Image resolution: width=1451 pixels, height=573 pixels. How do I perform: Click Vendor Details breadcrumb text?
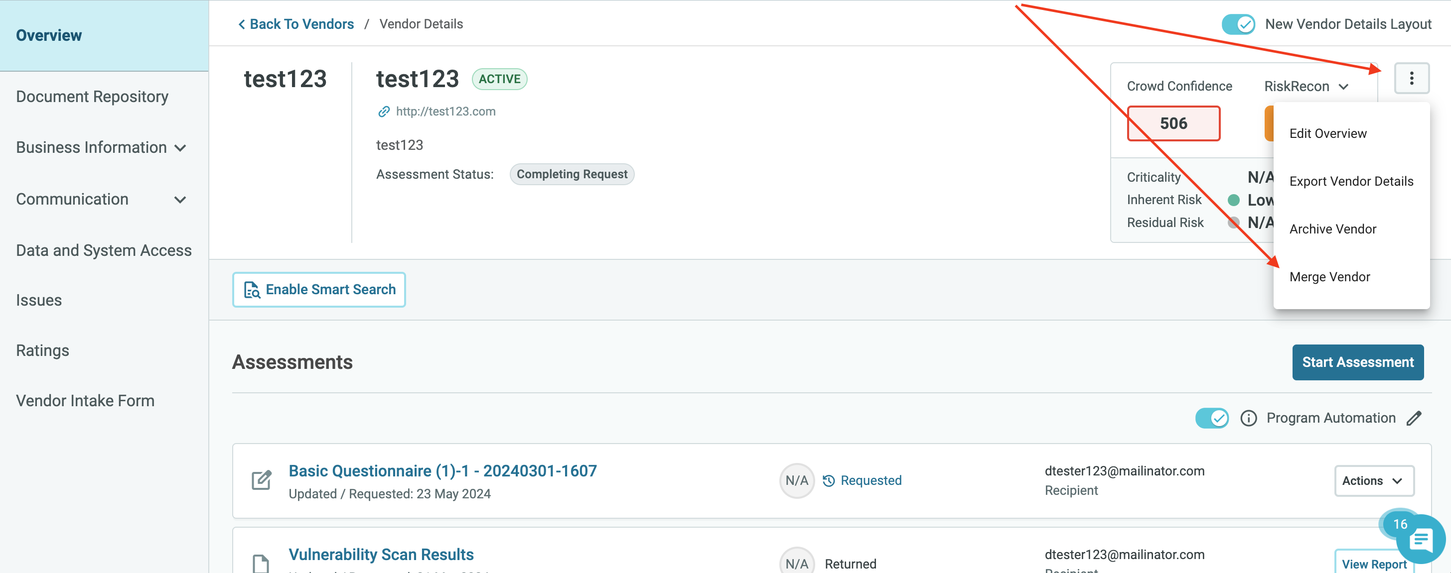[x=421, y=24]
